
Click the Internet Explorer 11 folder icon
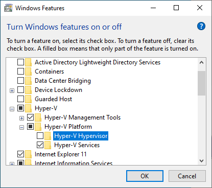point(29,154)
